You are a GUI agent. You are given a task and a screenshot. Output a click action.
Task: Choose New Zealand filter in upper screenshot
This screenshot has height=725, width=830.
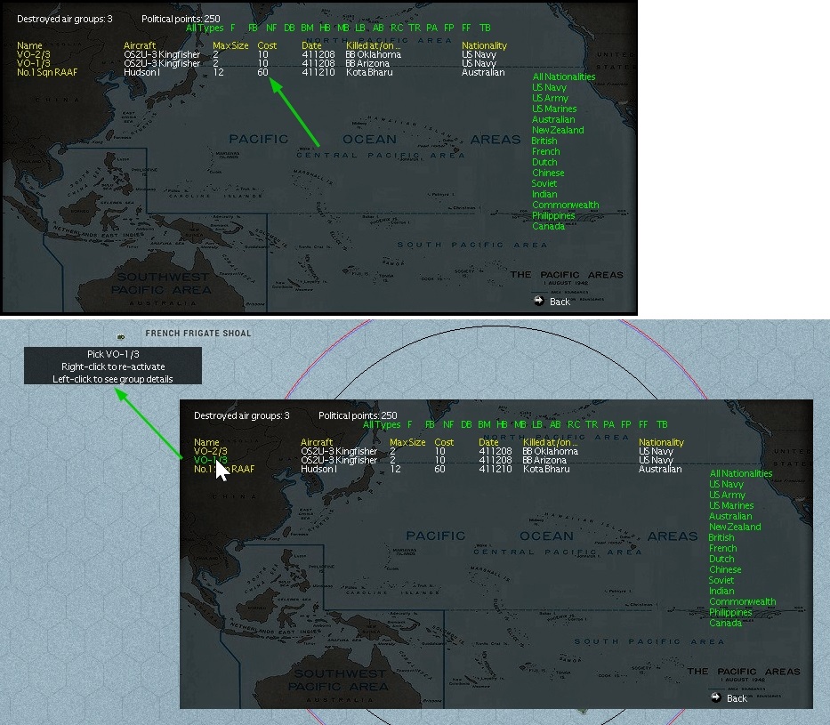point(558,130)
